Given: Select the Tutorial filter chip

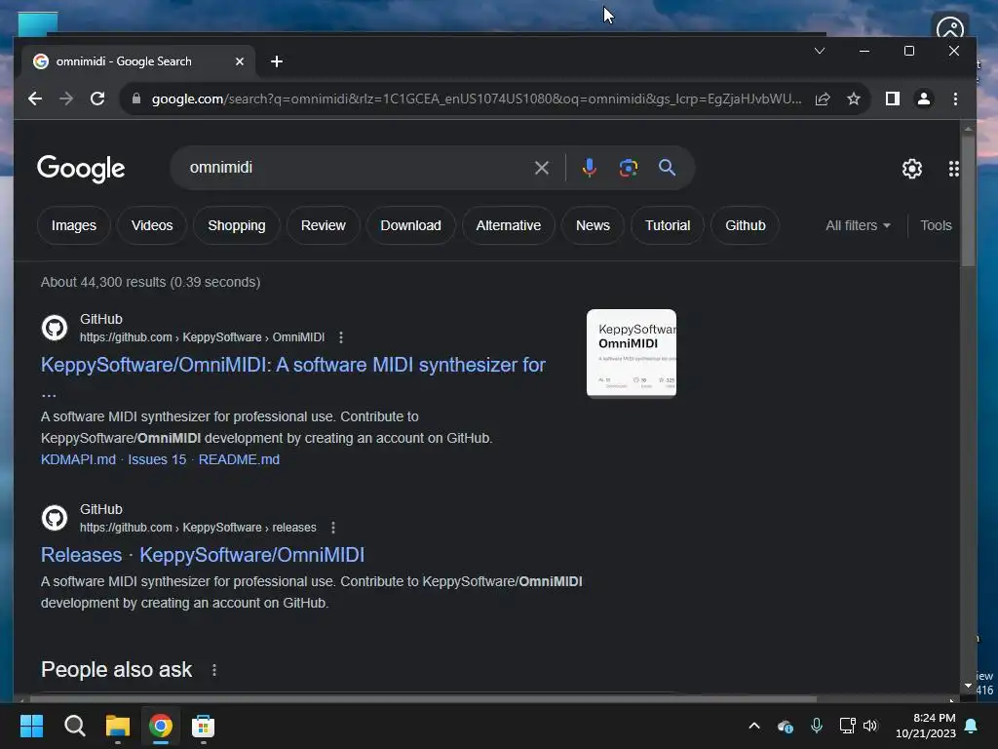Looking at the screenshot, I should pyautogui.click(x=668, y=225).
